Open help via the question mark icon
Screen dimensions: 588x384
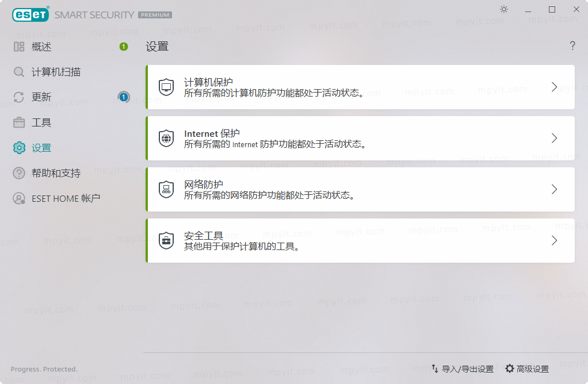(x=572, y=46)
